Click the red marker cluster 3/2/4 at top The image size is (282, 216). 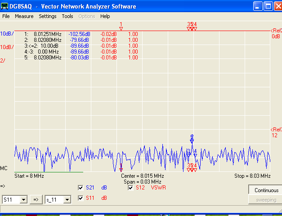tap(192, 28)
